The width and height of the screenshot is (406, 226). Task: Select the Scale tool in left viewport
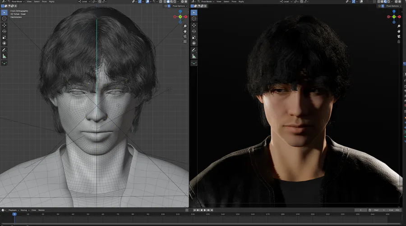point(4,37)
